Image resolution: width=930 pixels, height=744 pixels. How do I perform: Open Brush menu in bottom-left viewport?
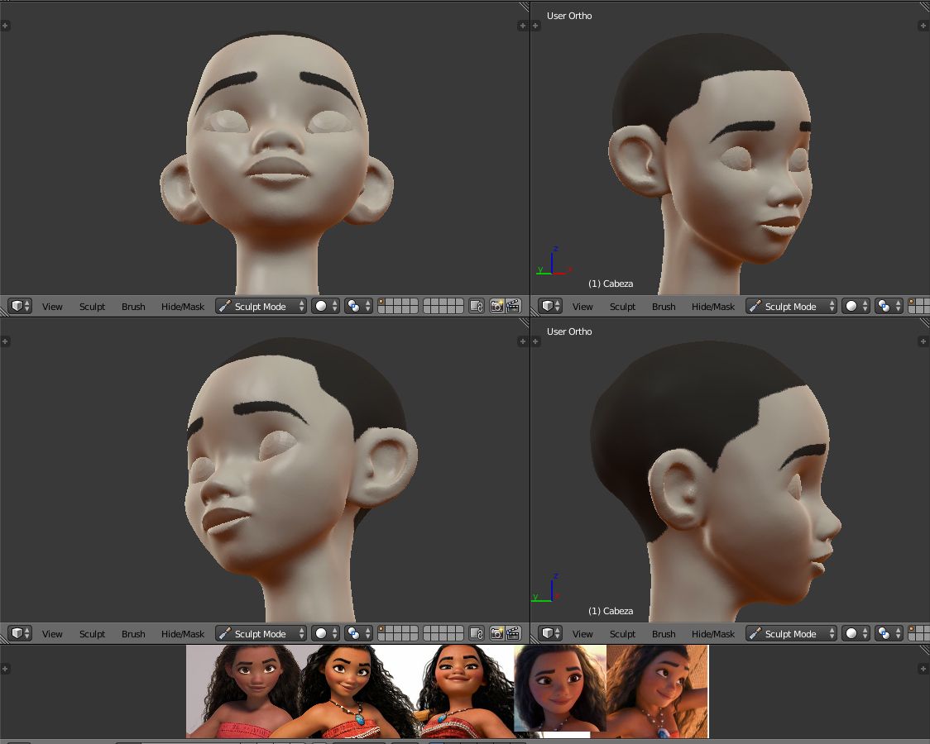pyautogui.click(x=133, y=633)
